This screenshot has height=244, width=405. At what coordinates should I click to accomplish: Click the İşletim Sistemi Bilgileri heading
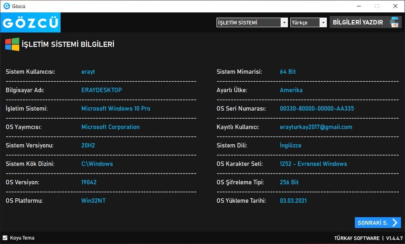coord(68,44)
